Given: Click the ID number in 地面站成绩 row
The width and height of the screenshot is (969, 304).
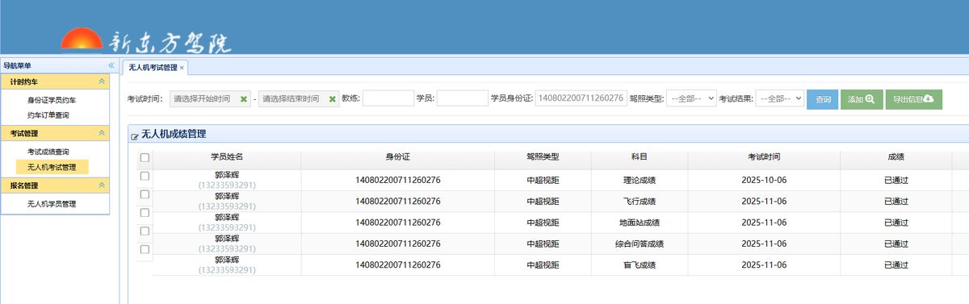Looking at the screenshot, I should (398, 223).
